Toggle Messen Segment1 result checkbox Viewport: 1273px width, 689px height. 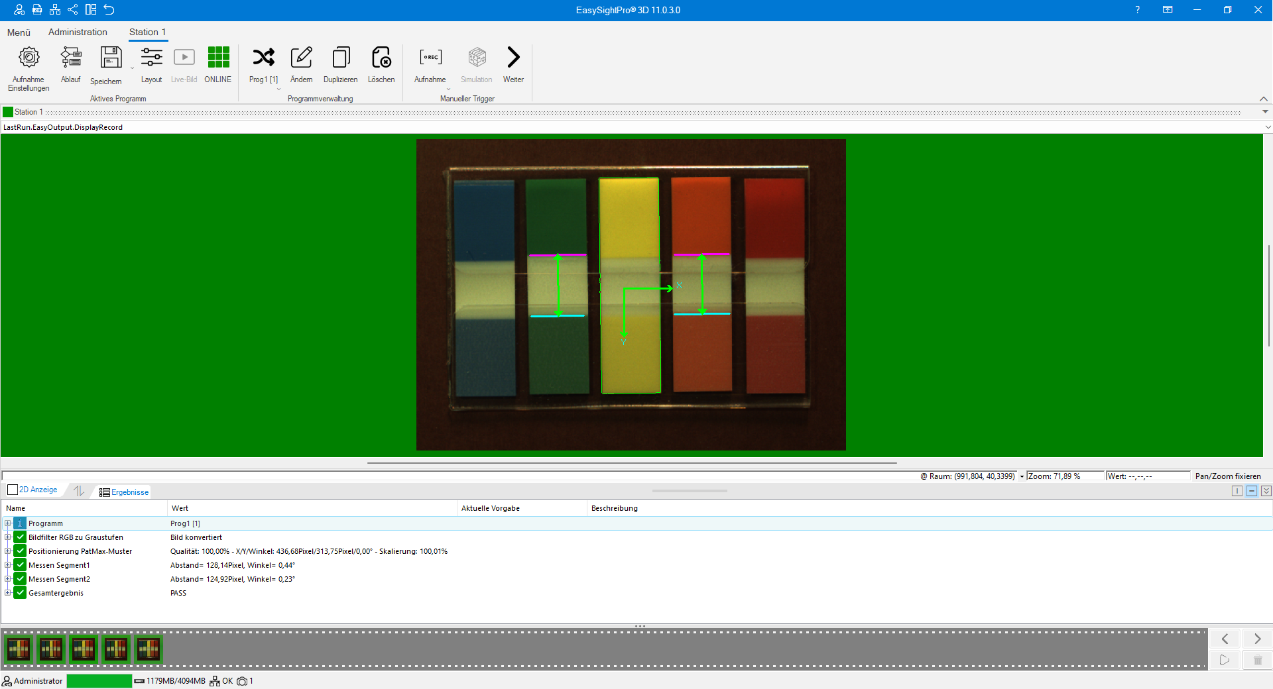coord(21,565)
